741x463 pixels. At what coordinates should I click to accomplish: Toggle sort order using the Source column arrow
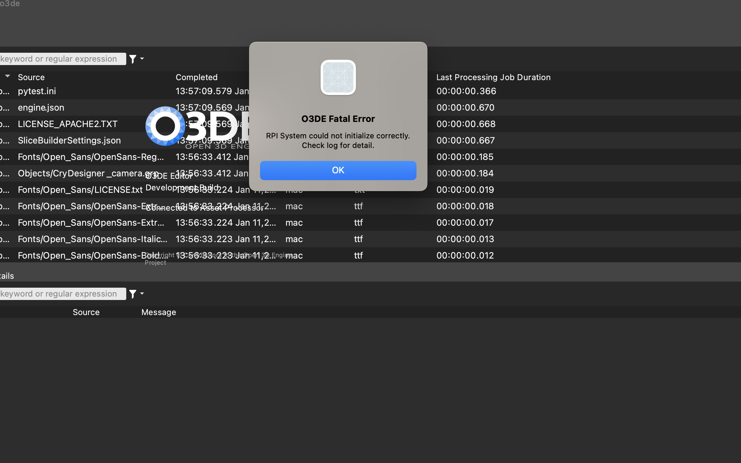[x=7, y=76]
